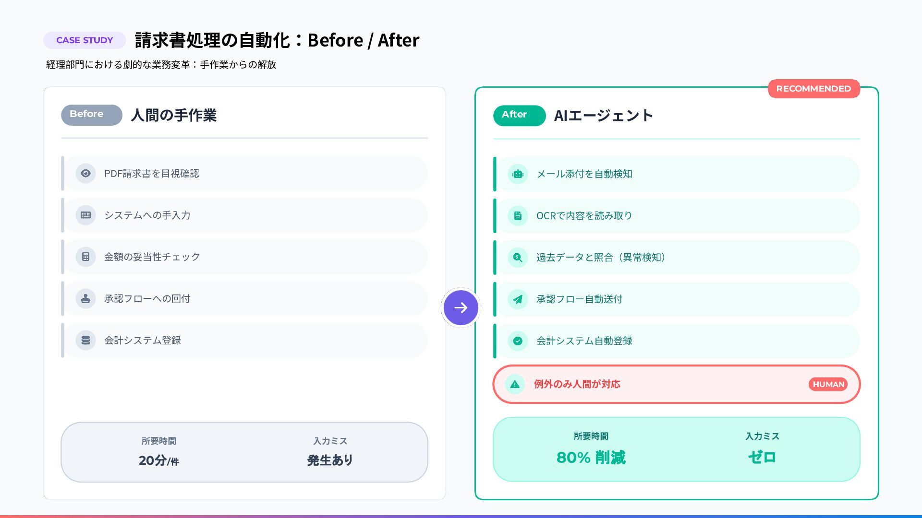Viewport: 922px width, 518px height.
Task: Click the database icon for 会計システム登録
Action: 85,341
